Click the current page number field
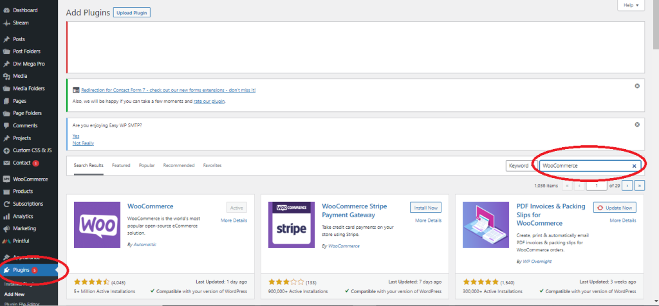This screenshot has width=659, height=306. point(597,185)
